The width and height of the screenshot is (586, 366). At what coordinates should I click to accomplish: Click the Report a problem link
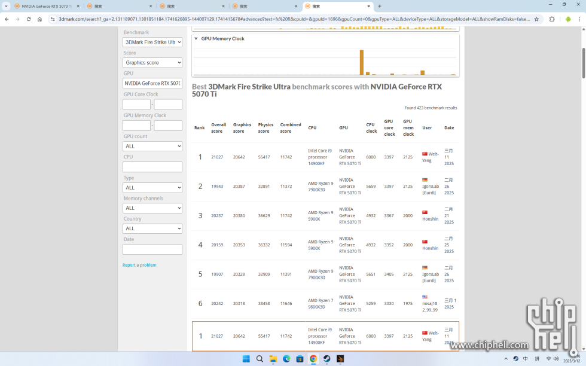(139, 265)
